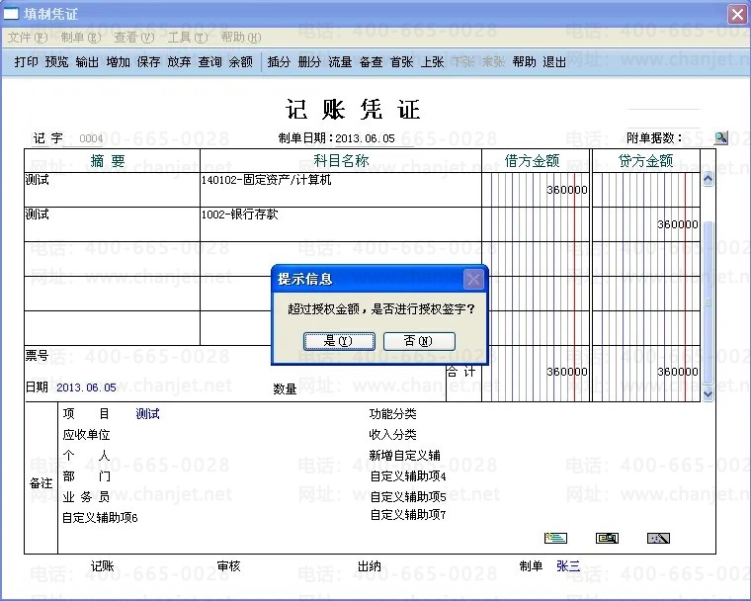The height and width of the screenshot is (601, 751).
Task: Go to first voucher with 首张
Action: 401,62
